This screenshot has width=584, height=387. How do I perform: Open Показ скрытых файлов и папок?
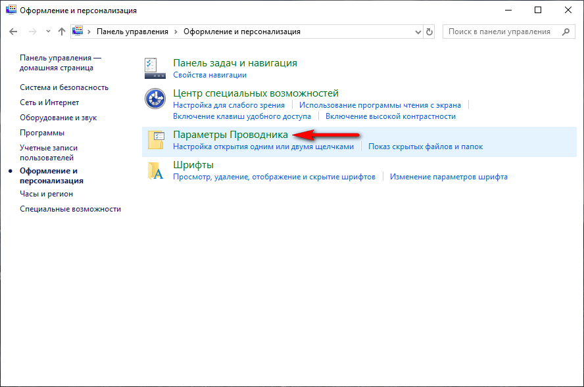click(x=426, y=147)
